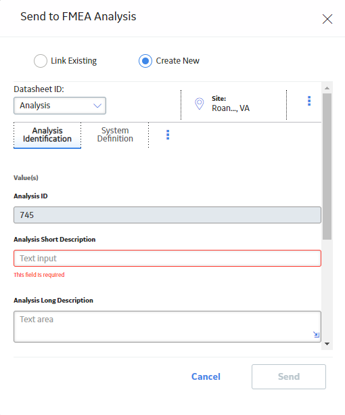Close the Send to FMEA Analysis dialog
Image resolution: width=345 pixels, height=415 pixels.
tap(327, 19)
